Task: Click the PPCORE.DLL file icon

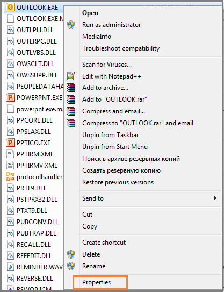Action: 10,120
